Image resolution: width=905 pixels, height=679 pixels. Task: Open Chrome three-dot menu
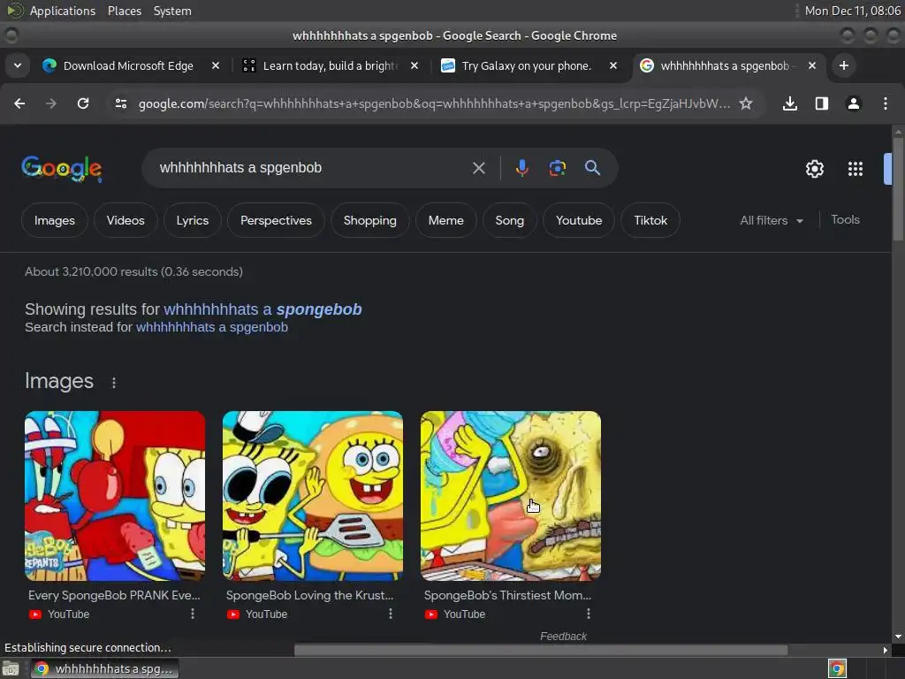tap(886, 103)
